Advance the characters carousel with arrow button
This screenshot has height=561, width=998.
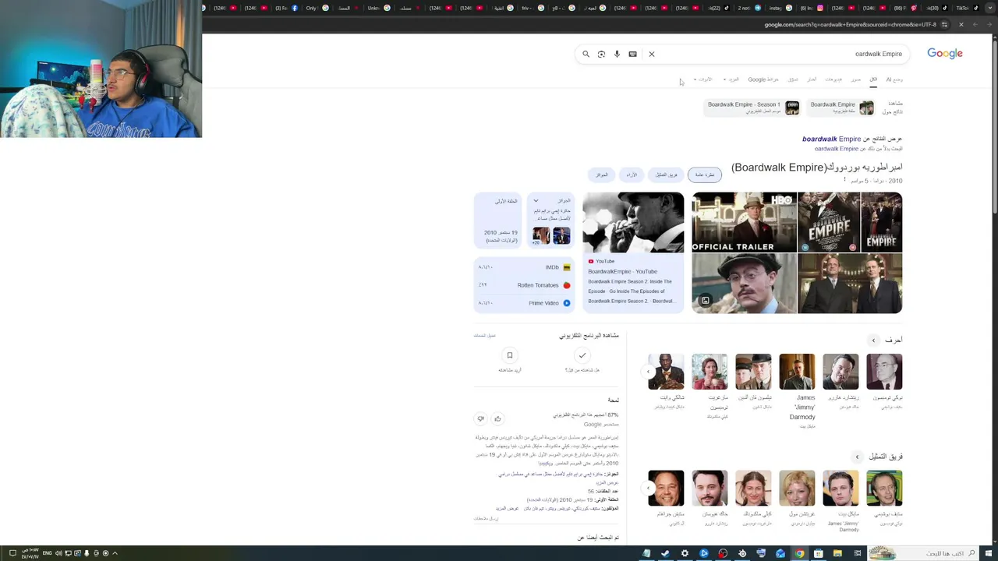(x=649, y=372)
